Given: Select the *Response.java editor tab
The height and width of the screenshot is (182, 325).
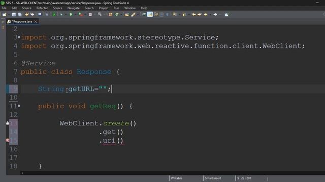Looking at the screenshot, I should point(22,21).
